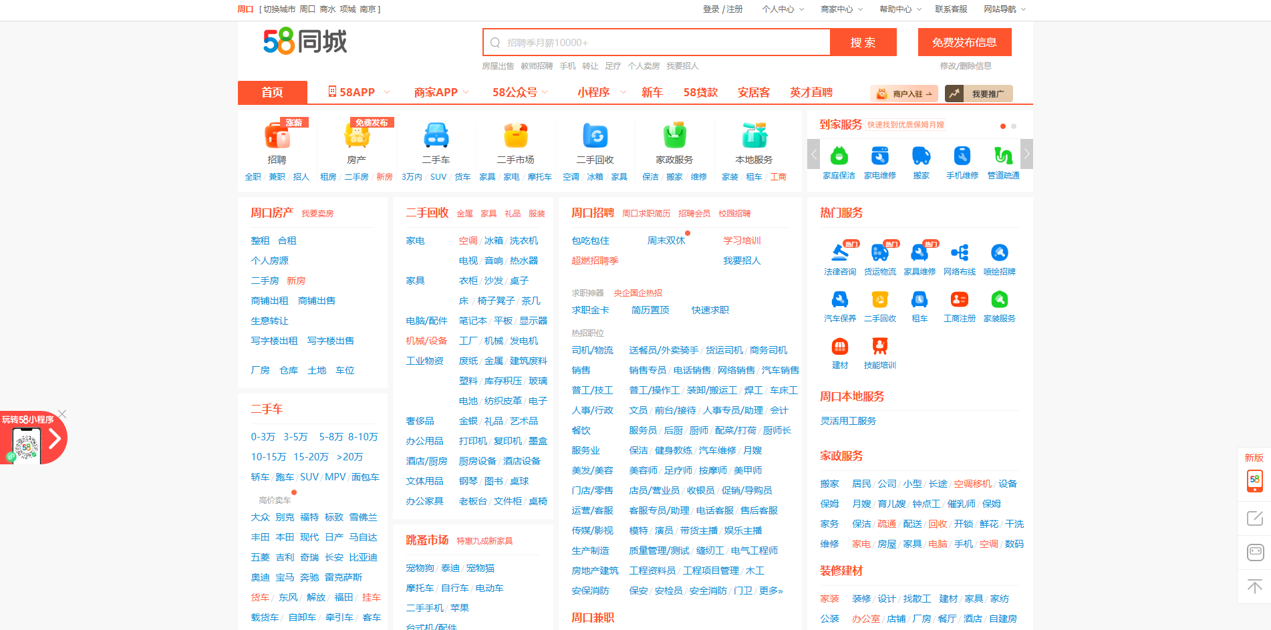Click the 我要推广 button
This screenshot has width=1271, height=630.
[979, 94]
